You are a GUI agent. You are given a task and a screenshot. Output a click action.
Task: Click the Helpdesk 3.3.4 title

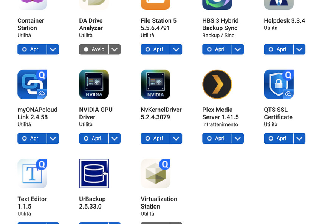pos(284,20)
